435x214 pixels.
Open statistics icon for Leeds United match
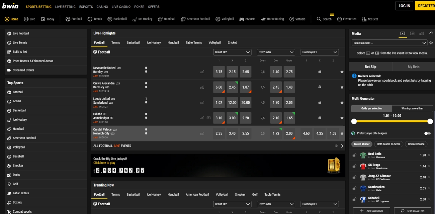pos(202,103)
